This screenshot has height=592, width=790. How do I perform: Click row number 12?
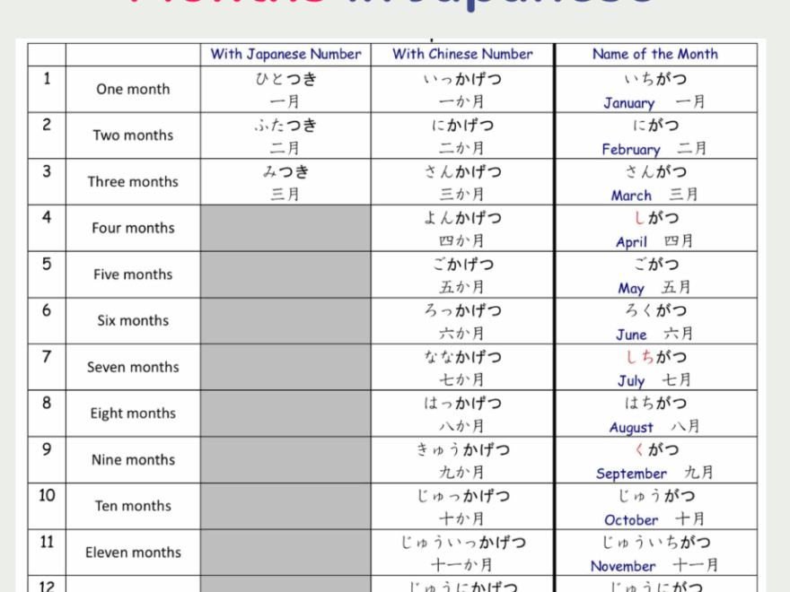point(46,585)
